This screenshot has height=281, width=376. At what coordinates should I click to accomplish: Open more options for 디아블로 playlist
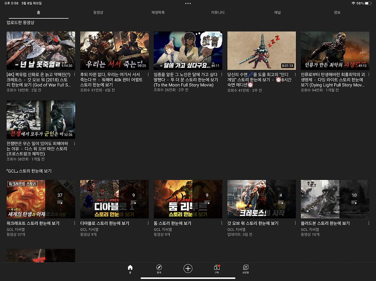pyautogui.click(x=148, y=223)
